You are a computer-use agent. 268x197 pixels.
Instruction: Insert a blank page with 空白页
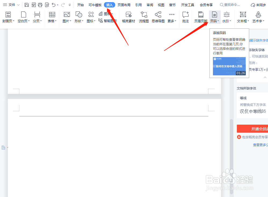24,17
